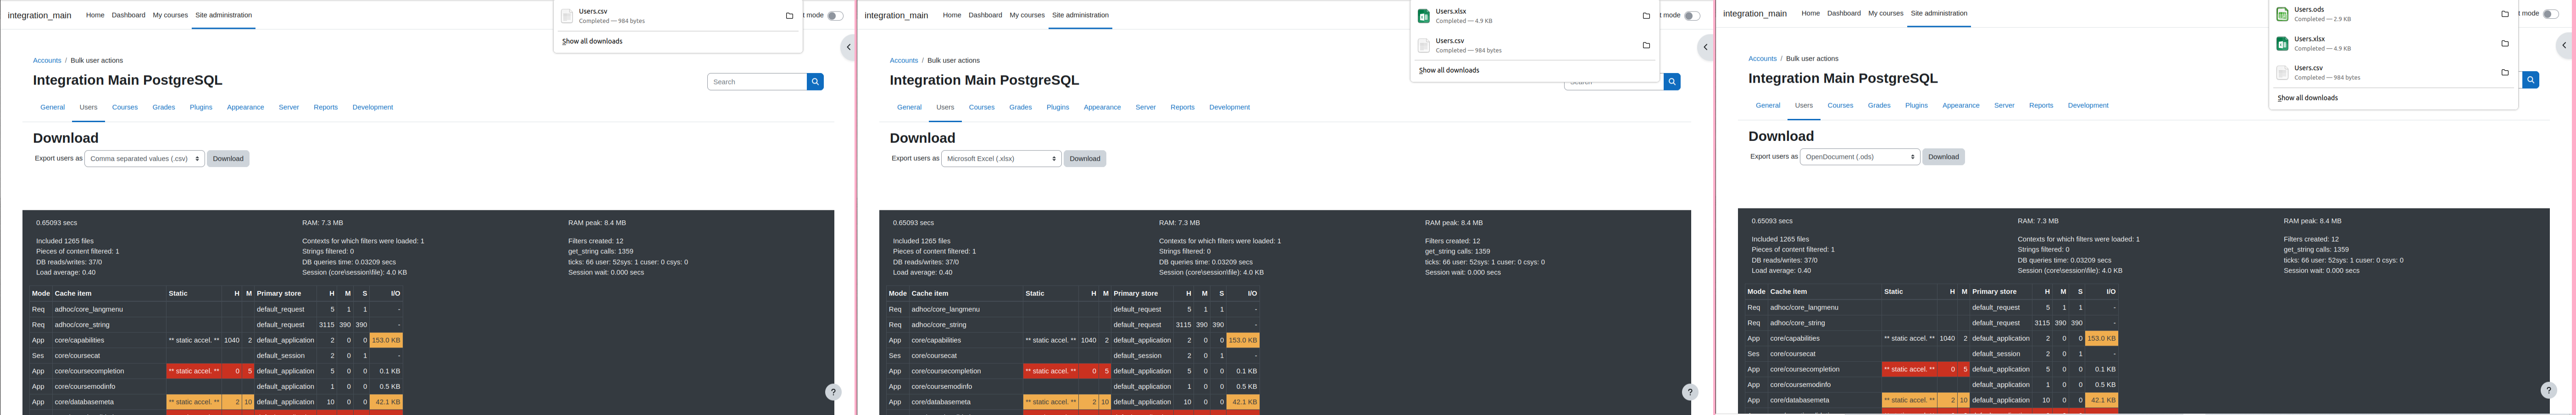Viewport: 2576px width, 415px height.
Task: Toggle edit mode switch in ods-export window
Action: (2551, 14)
